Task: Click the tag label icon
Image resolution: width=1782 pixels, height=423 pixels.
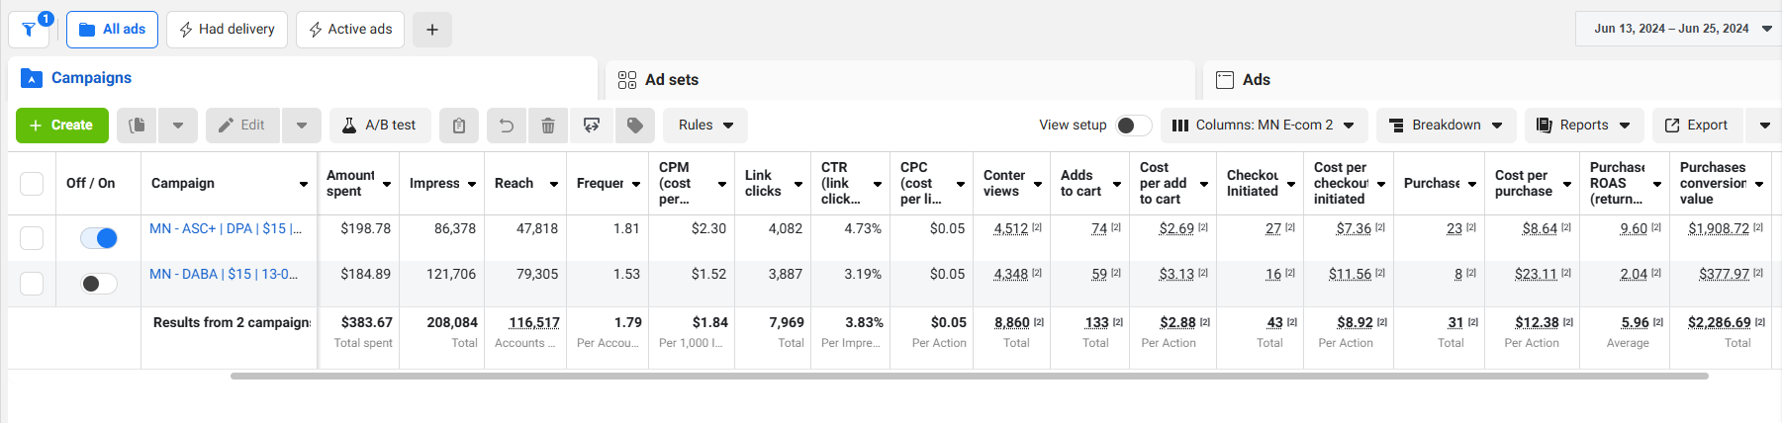Action: pyautogui.click(x=635, y=126)
